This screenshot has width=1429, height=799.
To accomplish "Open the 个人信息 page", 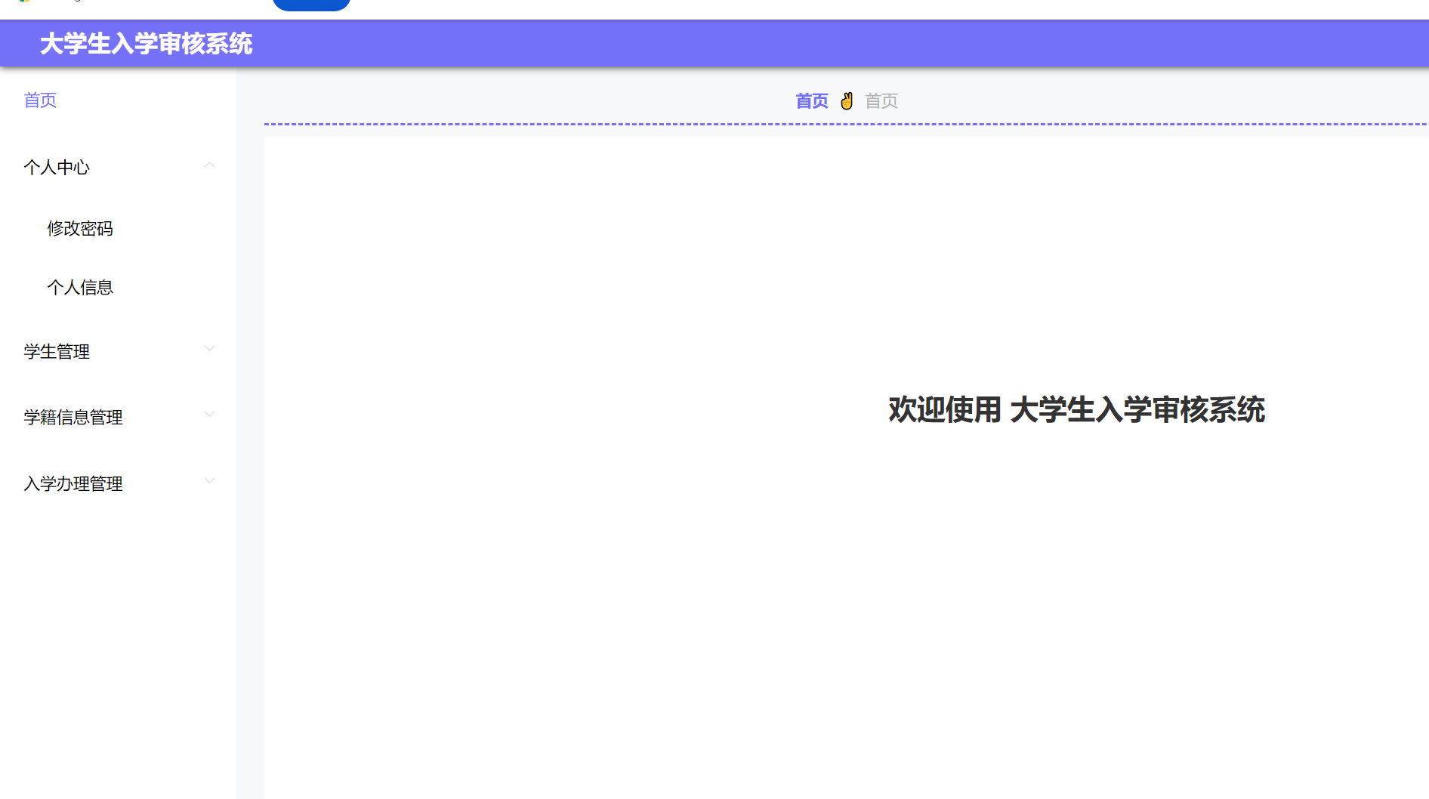I will (80, 287).
